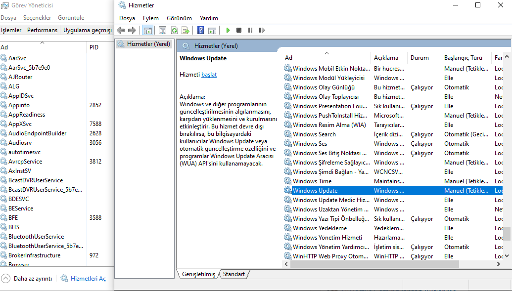This screenshot has height=291, width=512.
Task: Select Windows Olay Günlüğü service
Action: pos(393,87)
